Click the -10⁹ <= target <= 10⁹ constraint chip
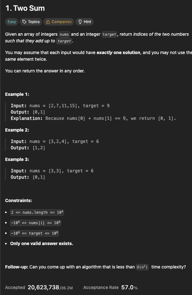This screenshot has width=192, height=295. [x=34, y=233]
